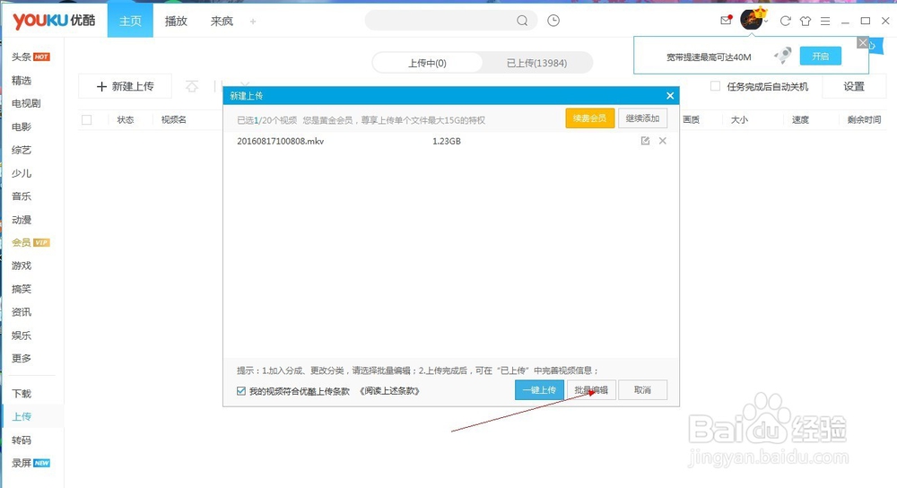
Task: Click inside the search input field
Action: [440, 21]
